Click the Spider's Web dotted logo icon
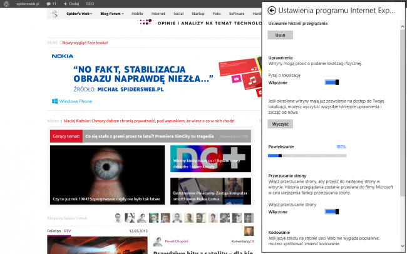Viewport: 407px width, 254px height. point(54,14)
